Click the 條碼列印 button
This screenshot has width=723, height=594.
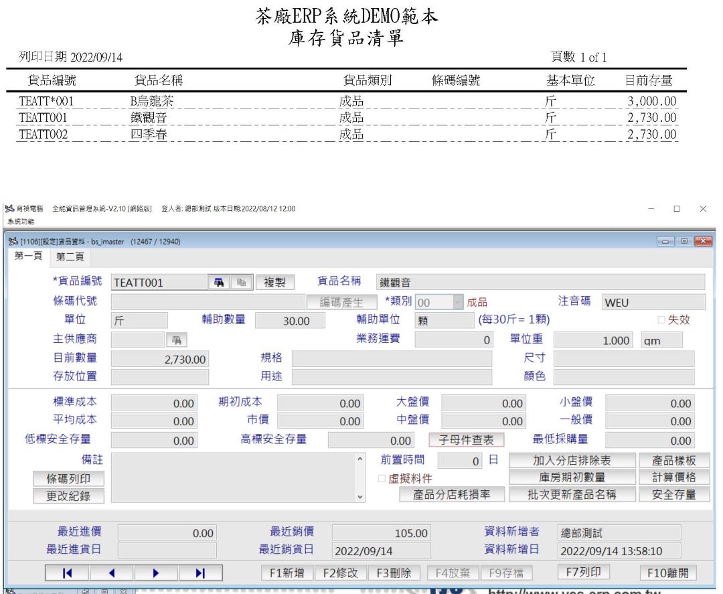[68, 479]
